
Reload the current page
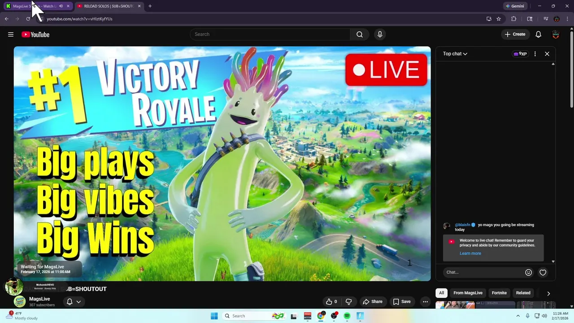[28, 19]
